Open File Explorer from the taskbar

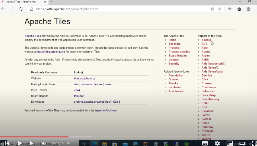[x=105, y=144]
